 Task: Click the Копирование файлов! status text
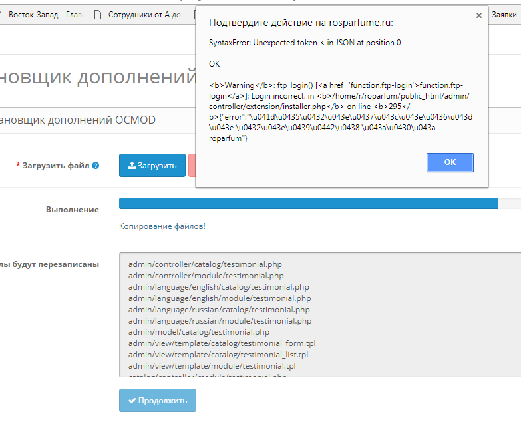click(x=162, y=226)
